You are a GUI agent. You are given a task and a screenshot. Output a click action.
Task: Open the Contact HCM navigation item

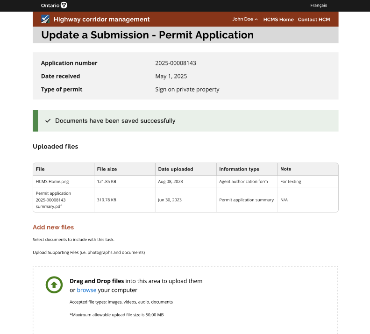[x=314, y=20]
